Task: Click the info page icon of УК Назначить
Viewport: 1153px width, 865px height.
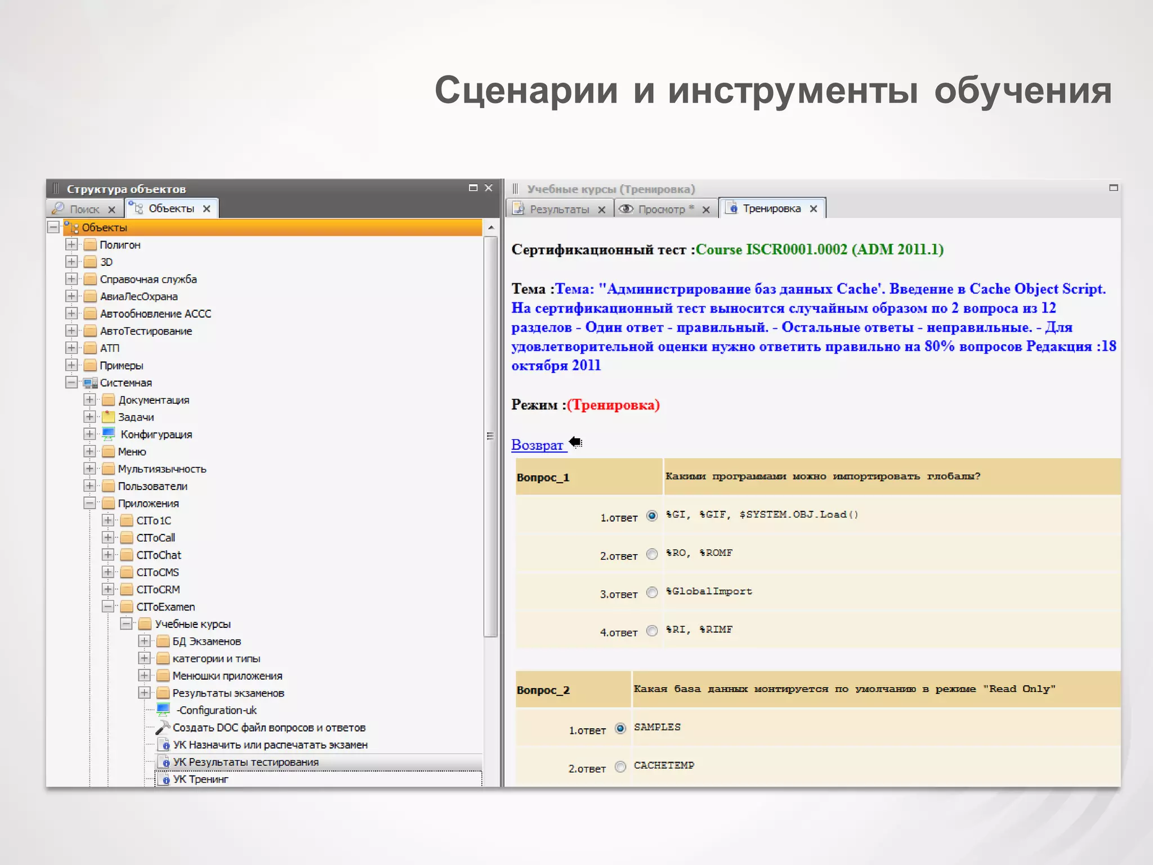Action: (x=164, y=745)
